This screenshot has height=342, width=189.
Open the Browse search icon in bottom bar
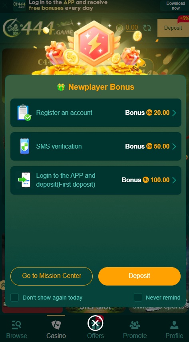[16, 325]
